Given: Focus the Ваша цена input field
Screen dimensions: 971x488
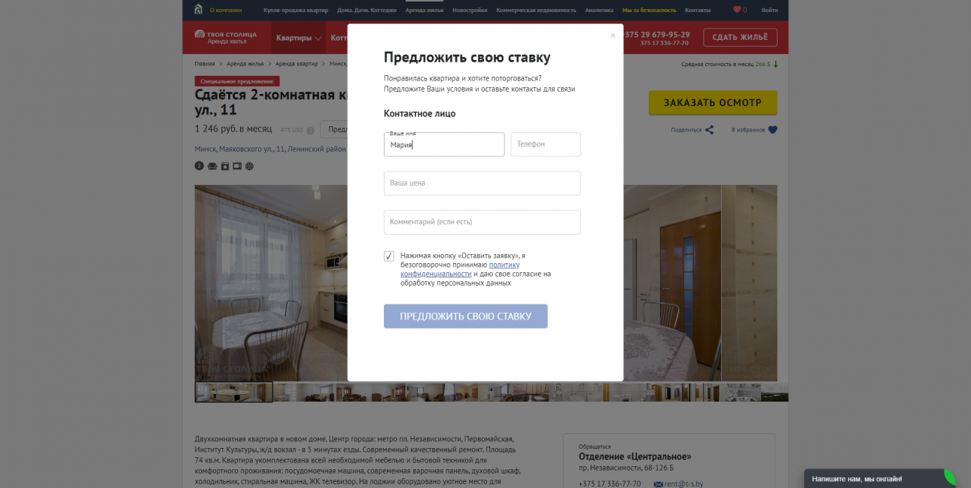Looking at the screenshot, I should (482, 183).
